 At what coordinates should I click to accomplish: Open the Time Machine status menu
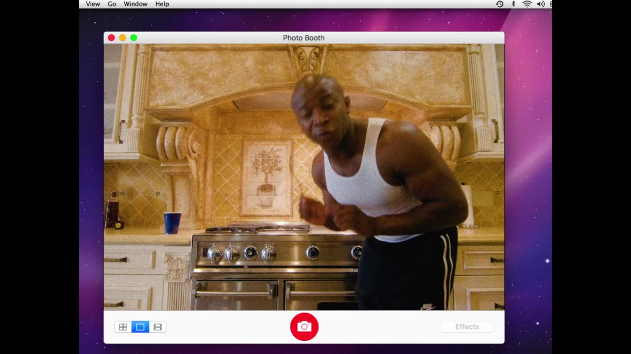tap(499, 4)
